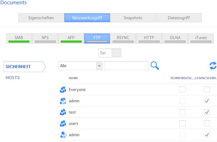Viewport: 217px width, 142px height.
Task: Uncheck read/write checkbox for test
Action: 207,112
